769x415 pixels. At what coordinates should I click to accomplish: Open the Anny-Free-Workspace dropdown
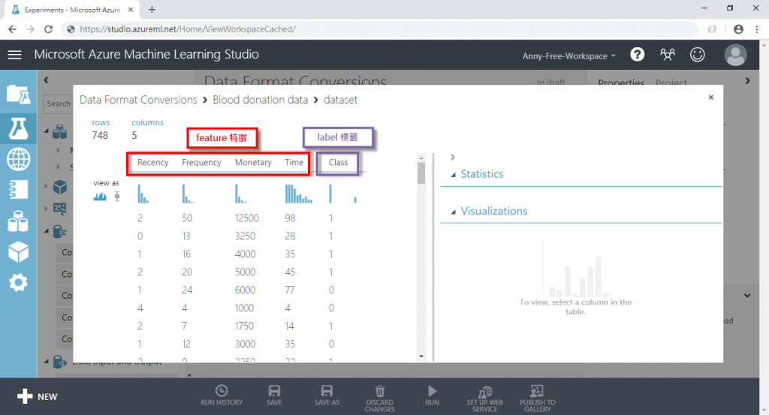(569, 56)
